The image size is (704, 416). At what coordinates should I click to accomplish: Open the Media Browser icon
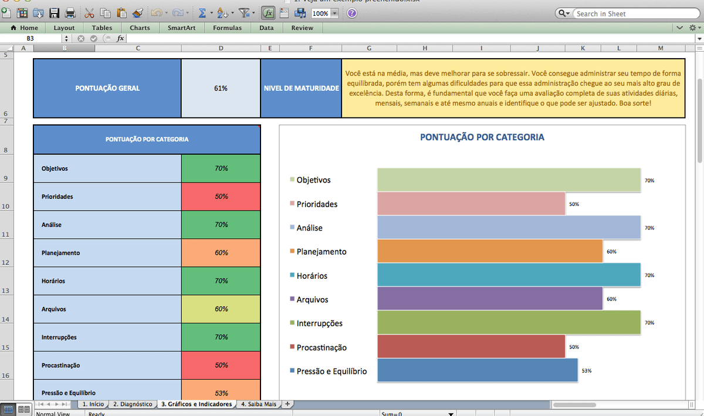302,12
